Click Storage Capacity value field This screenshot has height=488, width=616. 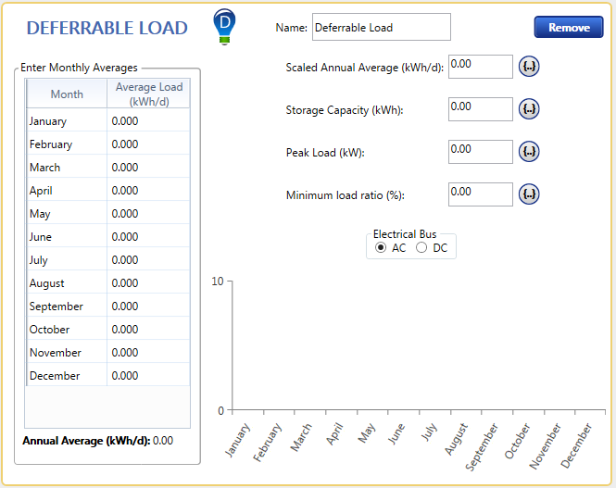480,109
